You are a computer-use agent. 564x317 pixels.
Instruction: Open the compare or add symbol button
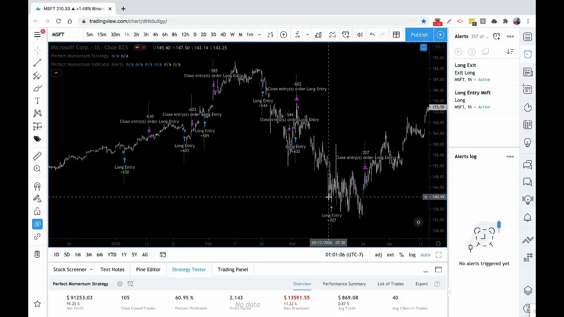tap(283, 35)
